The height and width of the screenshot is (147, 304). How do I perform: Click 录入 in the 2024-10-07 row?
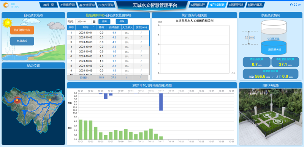pos(127,61)
